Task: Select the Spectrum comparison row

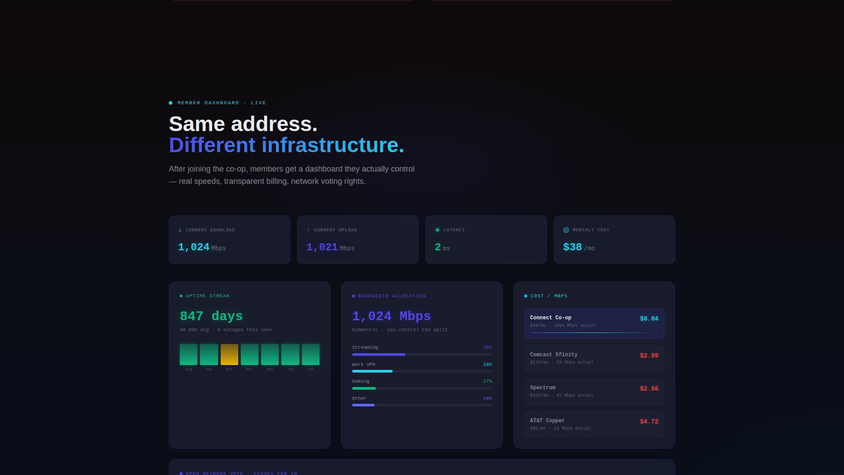Action: [594, 391]
